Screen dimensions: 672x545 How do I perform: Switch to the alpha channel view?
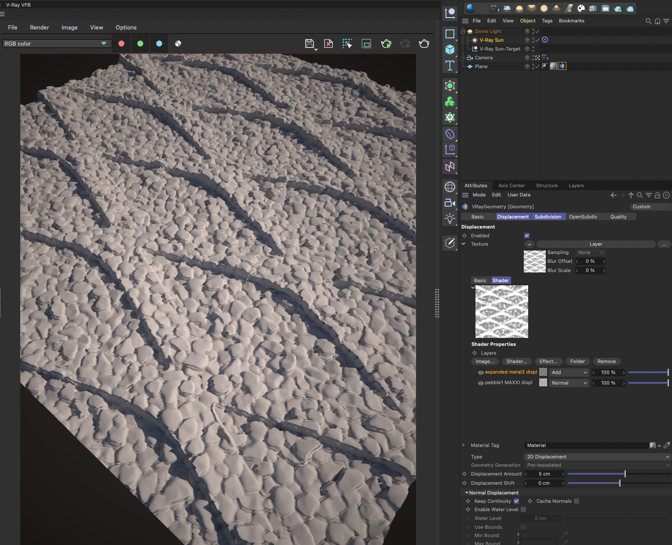click(178, 44)
